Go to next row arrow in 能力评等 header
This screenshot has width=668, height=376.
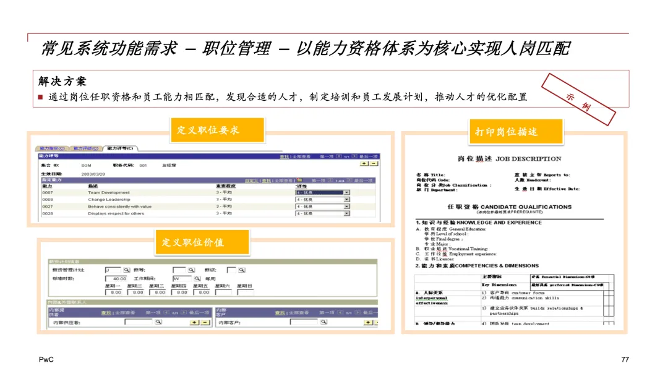354,156
